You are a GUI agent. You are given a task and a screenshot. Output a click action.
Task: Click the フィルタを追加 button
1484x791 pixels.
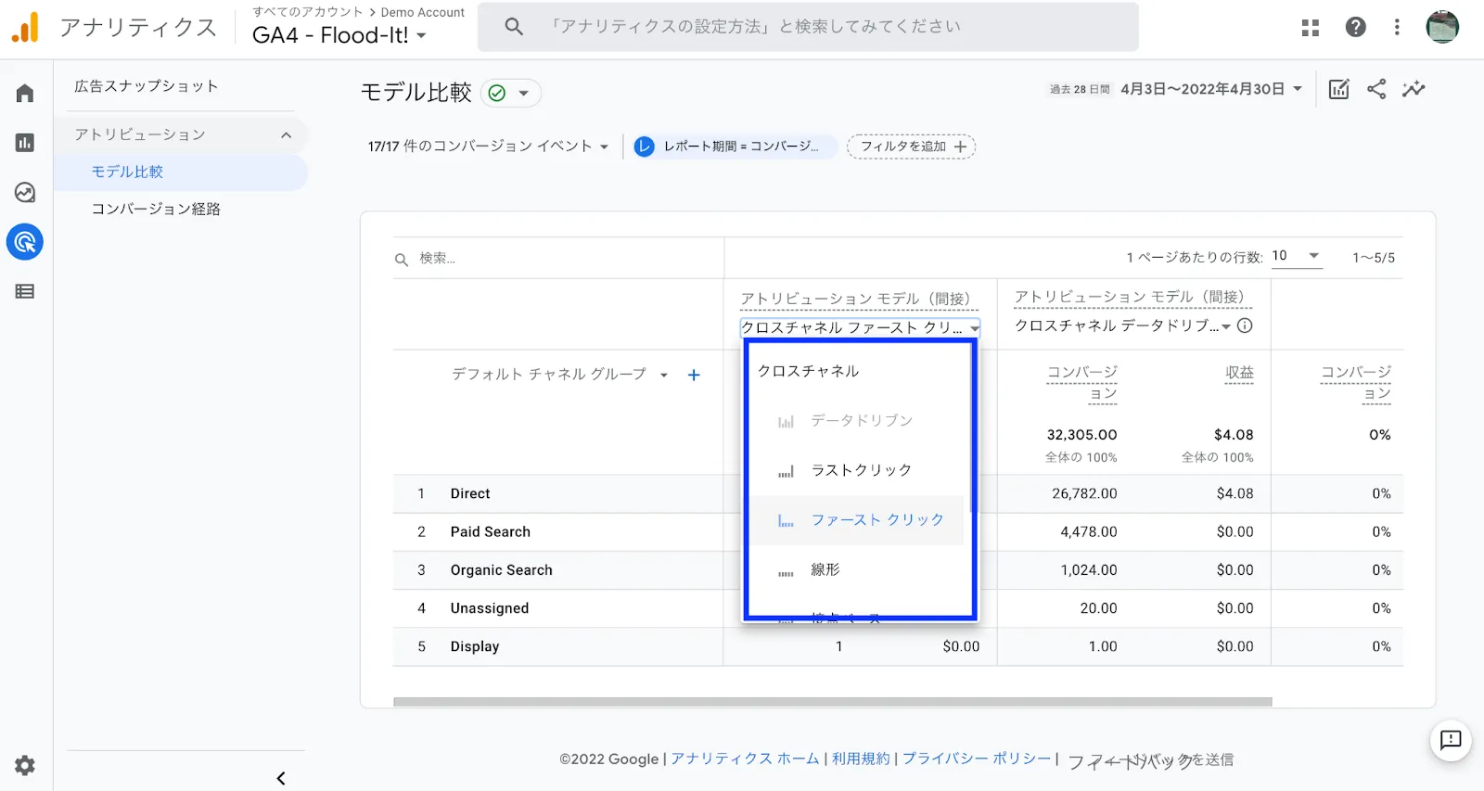tap(911, 147)
